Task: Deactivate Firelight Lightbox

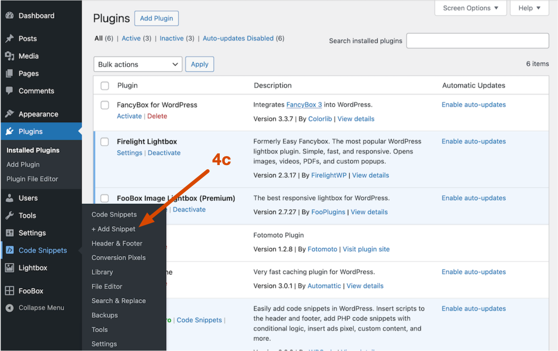Action: 164,153
